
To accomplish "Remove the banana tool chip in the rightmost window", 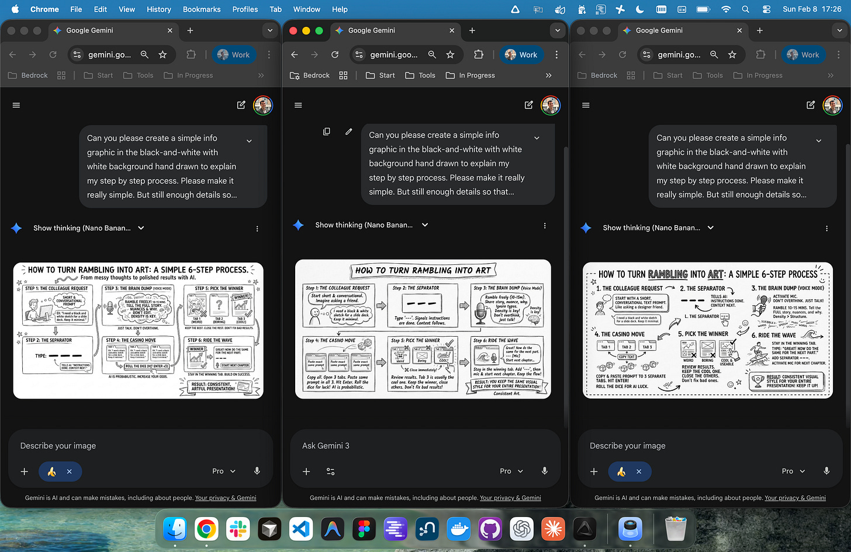I will pyautogui.click(x=639, y=471).
